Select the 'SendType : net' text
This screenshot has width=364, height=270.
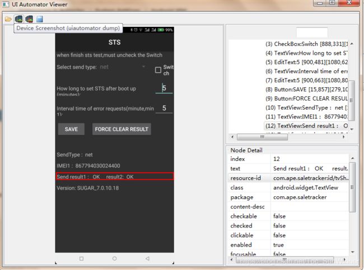[x=74, y=155]
